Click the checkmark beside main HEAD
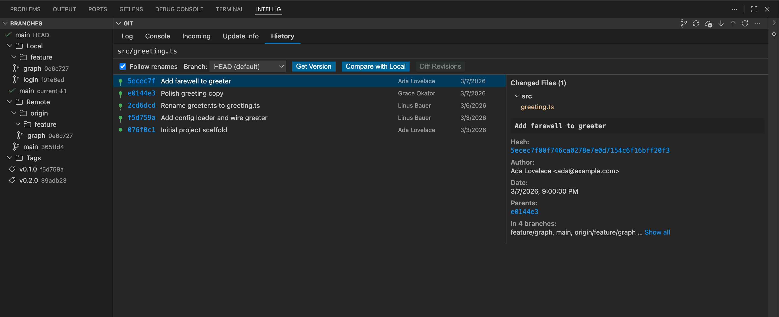This screenshot has height=317, width=779. (x=8, y=35)
